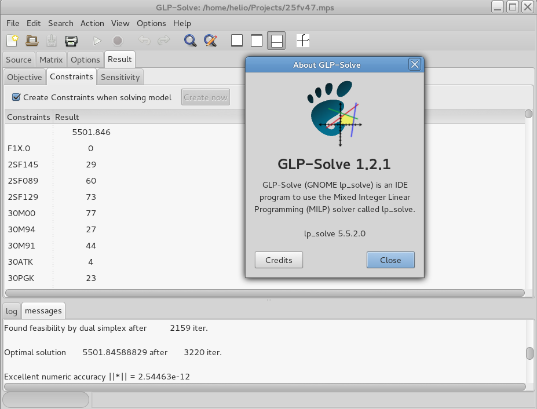Switch to the Objective sub-tab
Image resolution: width=537 pixels, height=409 pixels.
click(x=25, y=77)
